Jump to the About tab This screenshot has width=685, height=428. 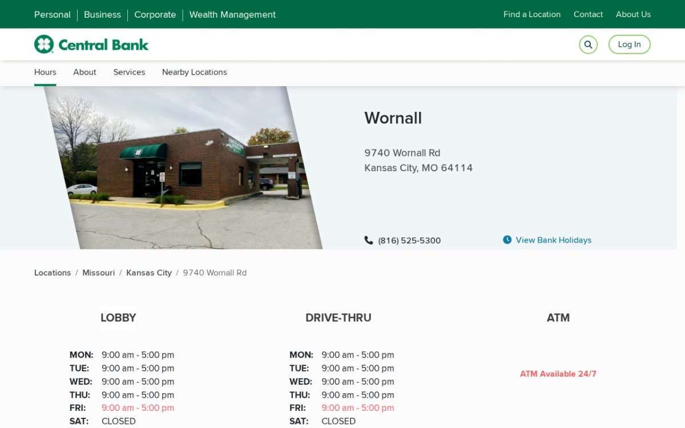coord(84,72)
